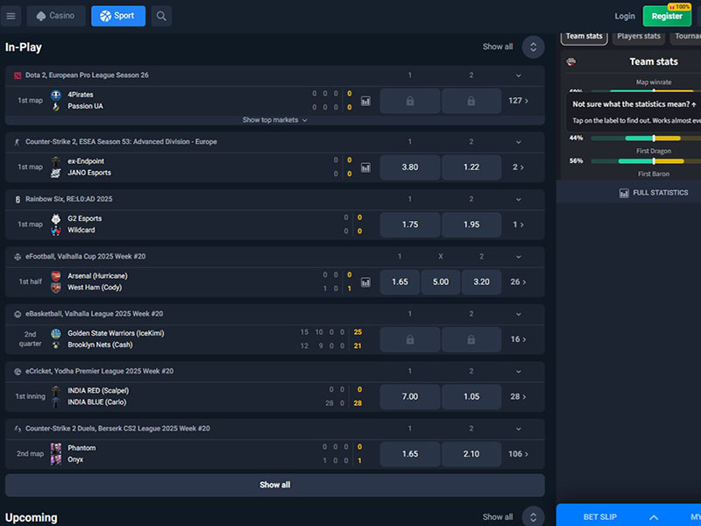Open the hamburger menu

point(11,16)
